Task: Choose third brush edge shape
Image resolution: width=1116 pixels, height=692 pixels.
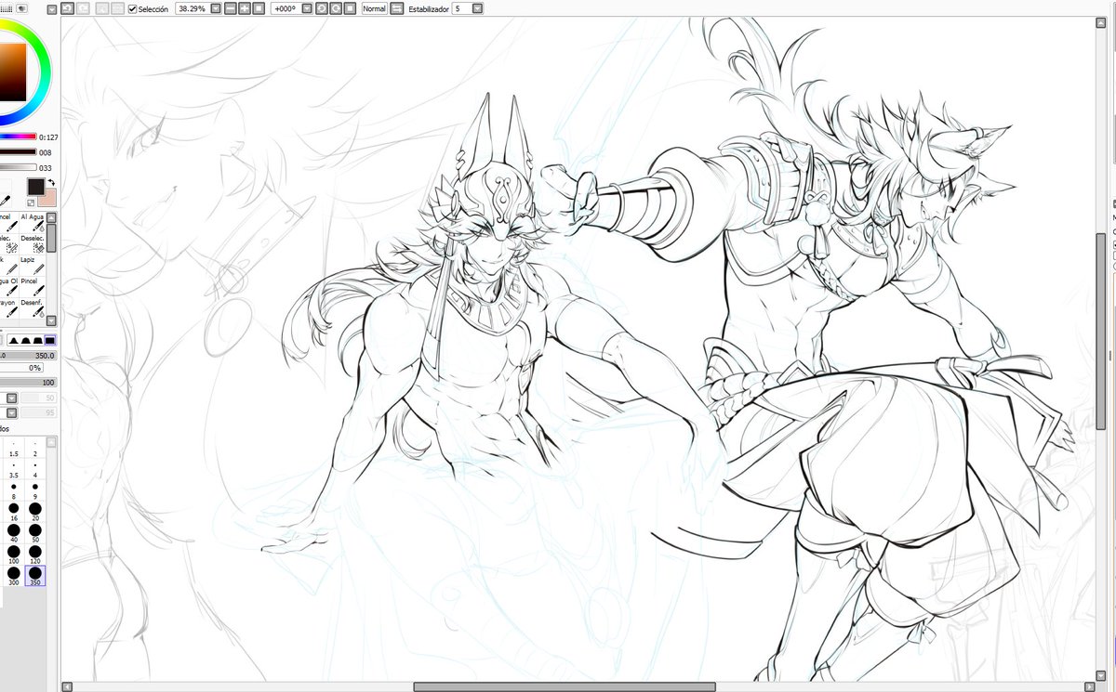Action: click(38, 340)
